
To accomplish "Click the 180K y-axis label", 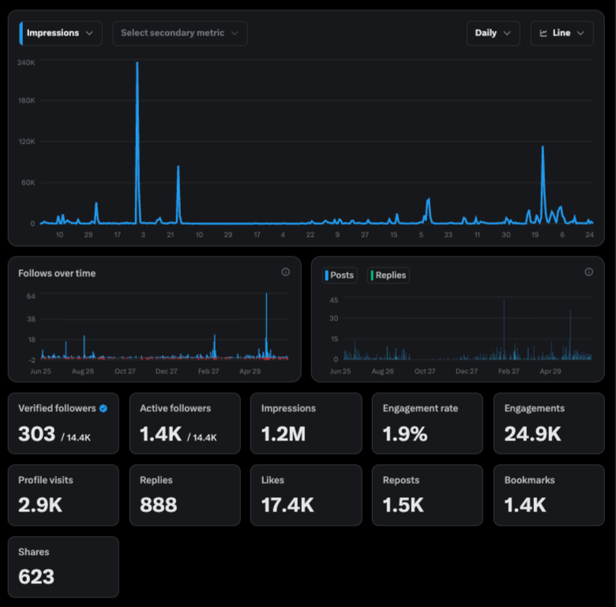I will pyautogui.click(x=27, y=100).
